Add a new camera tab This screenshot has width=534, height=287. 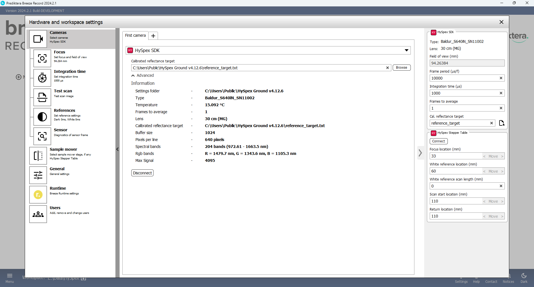coord(153,36)
